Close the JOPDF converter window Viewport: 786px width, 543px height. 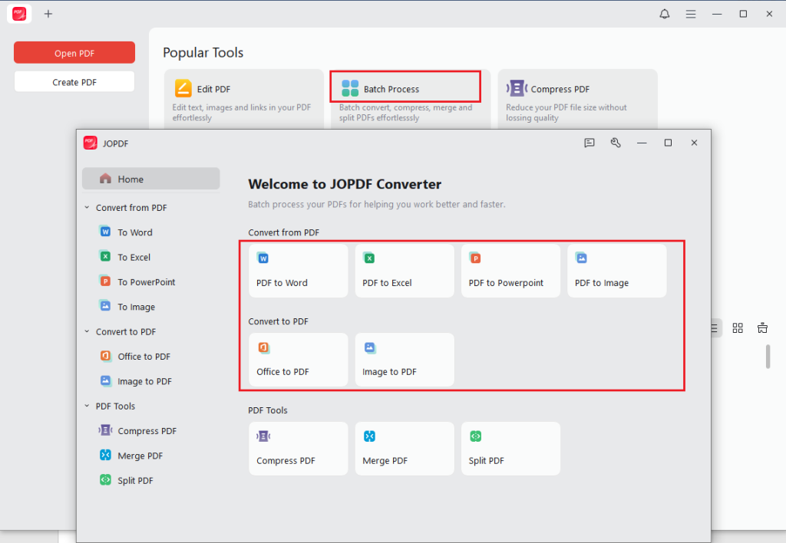[x=694, y=143]
